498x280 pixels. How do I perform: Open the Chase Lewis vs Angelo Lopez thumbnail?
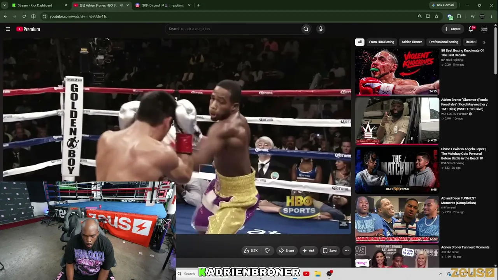click(397, 170)
